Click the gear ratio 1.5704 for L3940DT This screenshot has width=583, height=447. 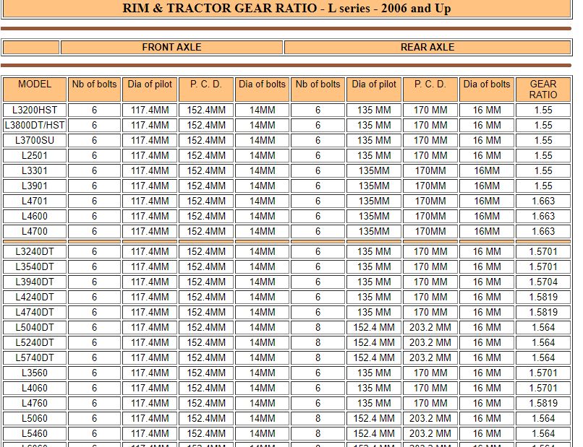tap(543, 282)
